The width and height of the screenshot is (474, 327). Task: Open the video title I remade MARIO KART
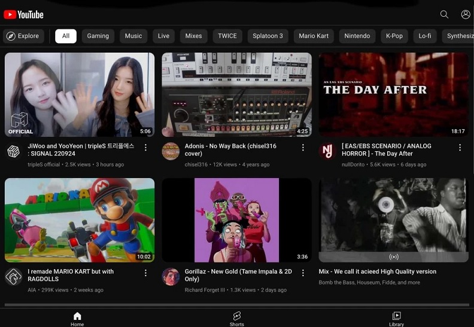71,275
